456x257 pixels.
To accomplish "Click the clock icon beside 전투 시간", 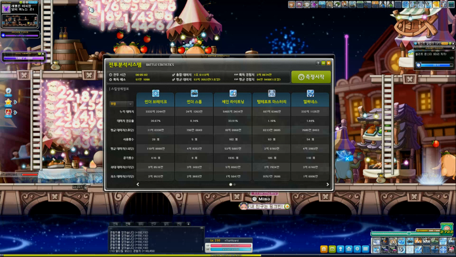I will (111, 75).
